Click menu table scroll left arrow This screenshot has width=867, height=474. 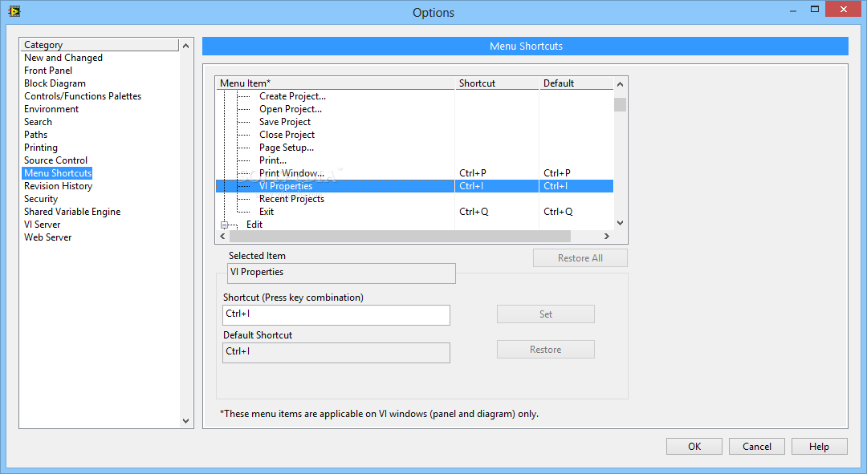point(223,236)
